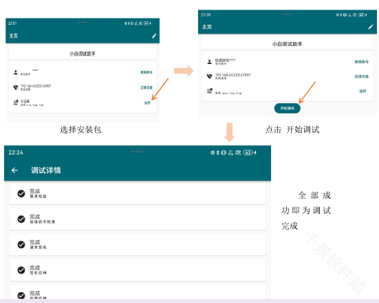Image resolution: width=379 pixels, height=303 pixels.
Task: Tap the Wi-Fi indicator in the 22:24 status bar
Action: 238,153
